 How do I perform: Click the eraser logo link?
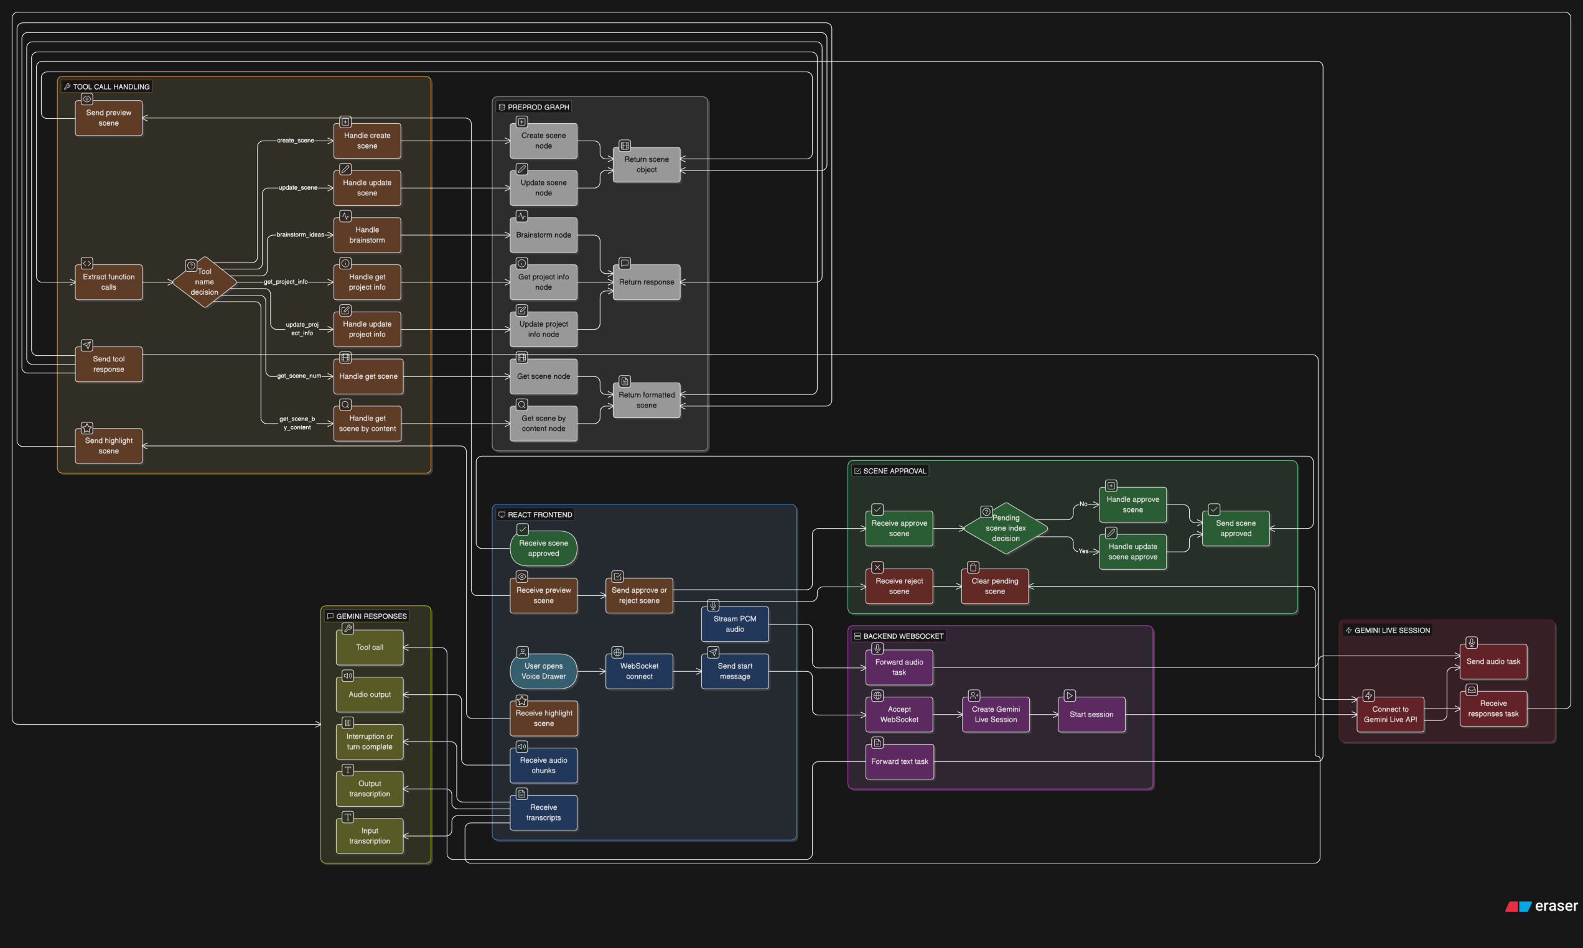pos(1541,906)
